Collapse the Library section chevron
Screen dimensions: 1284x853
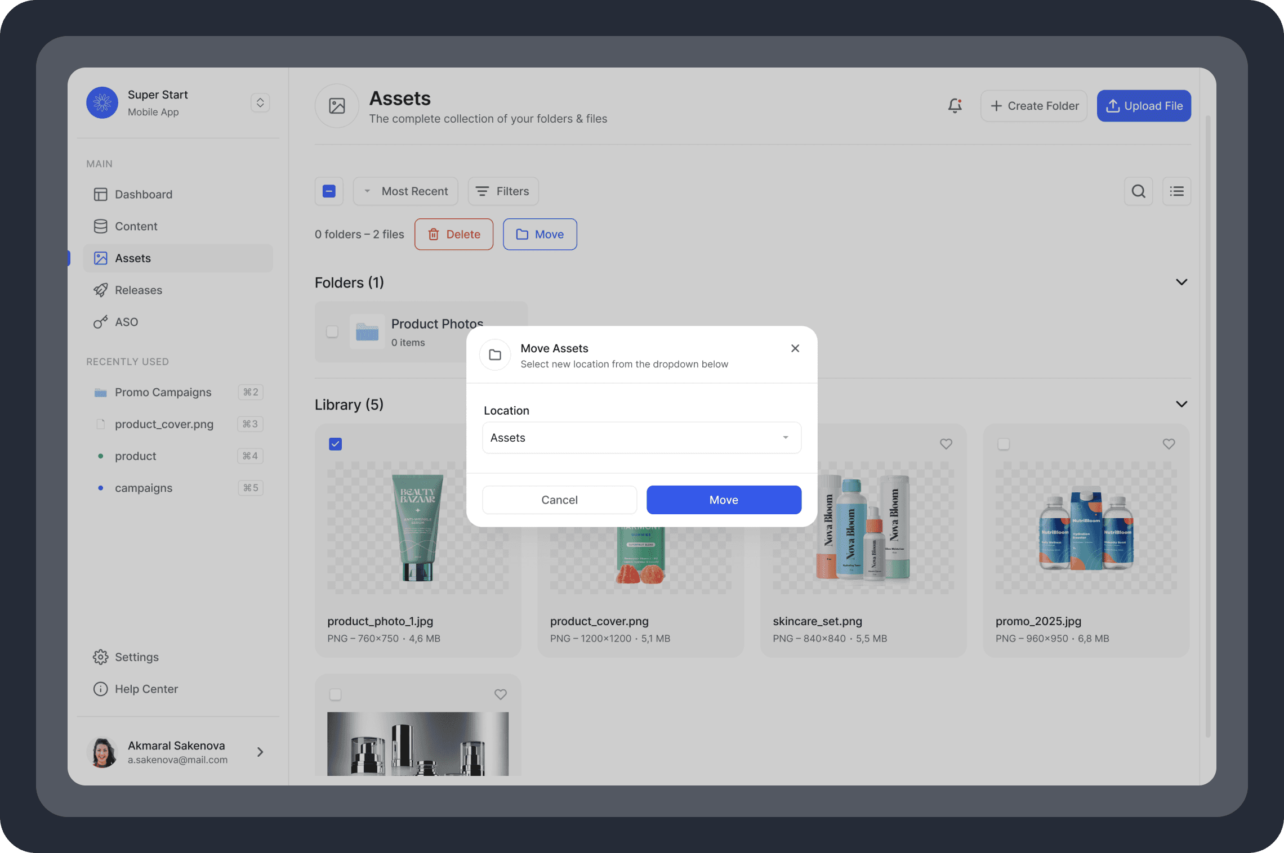tap(1181, 404)
